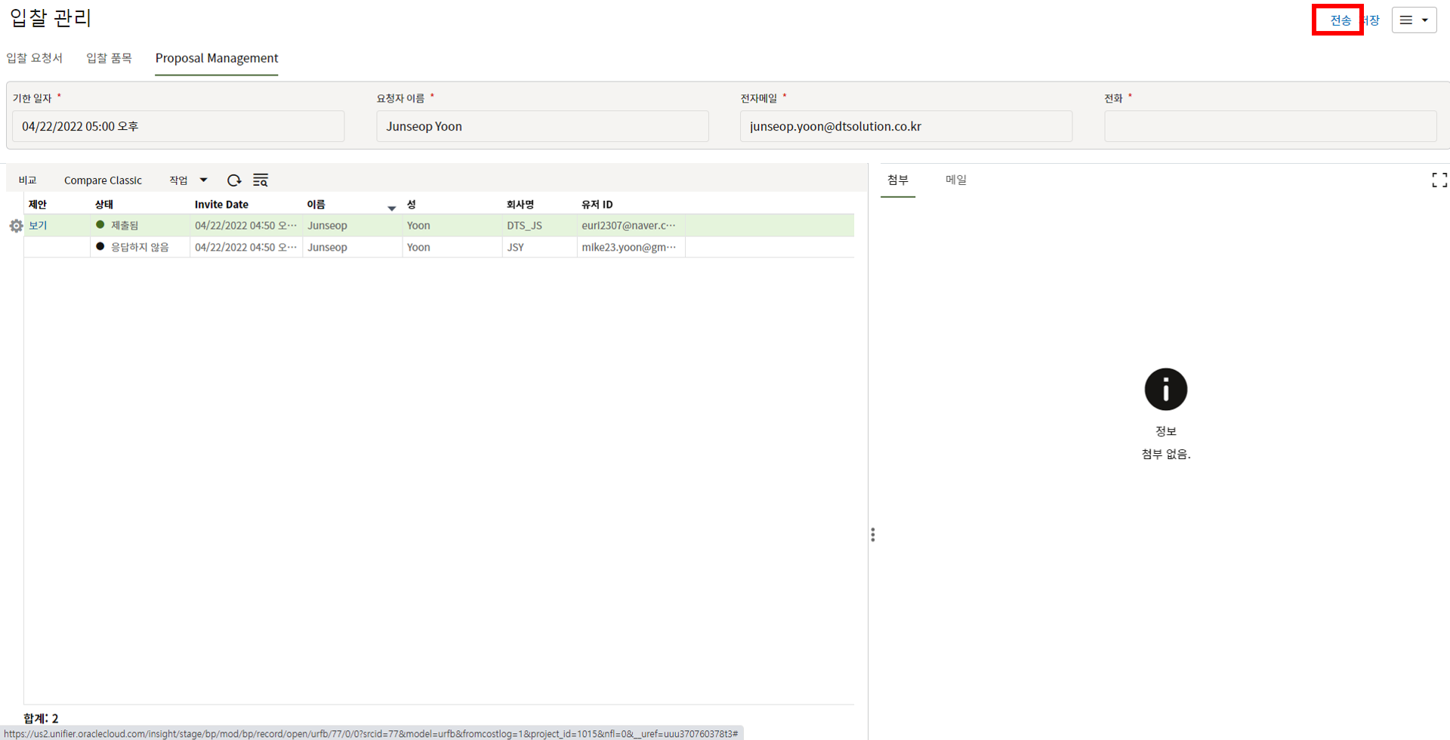Switch to the 입찰 요청서 tab
1450x740 pixels.
pyautogui.click(x=35, y=58)
